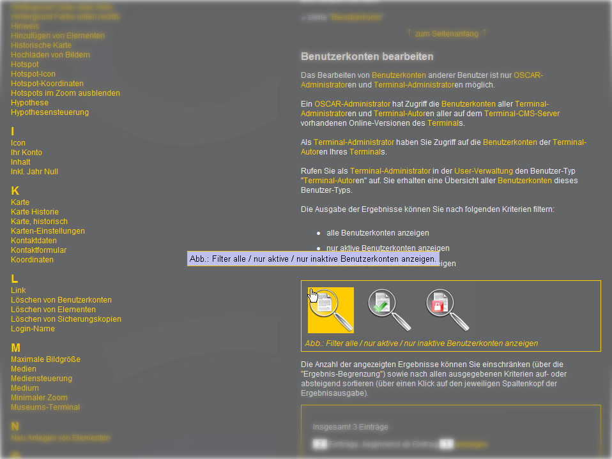This screenshot has height=459, width=612.
Task: Select 'Karten-Einstellungen' in the index
Action: [47, 231]
